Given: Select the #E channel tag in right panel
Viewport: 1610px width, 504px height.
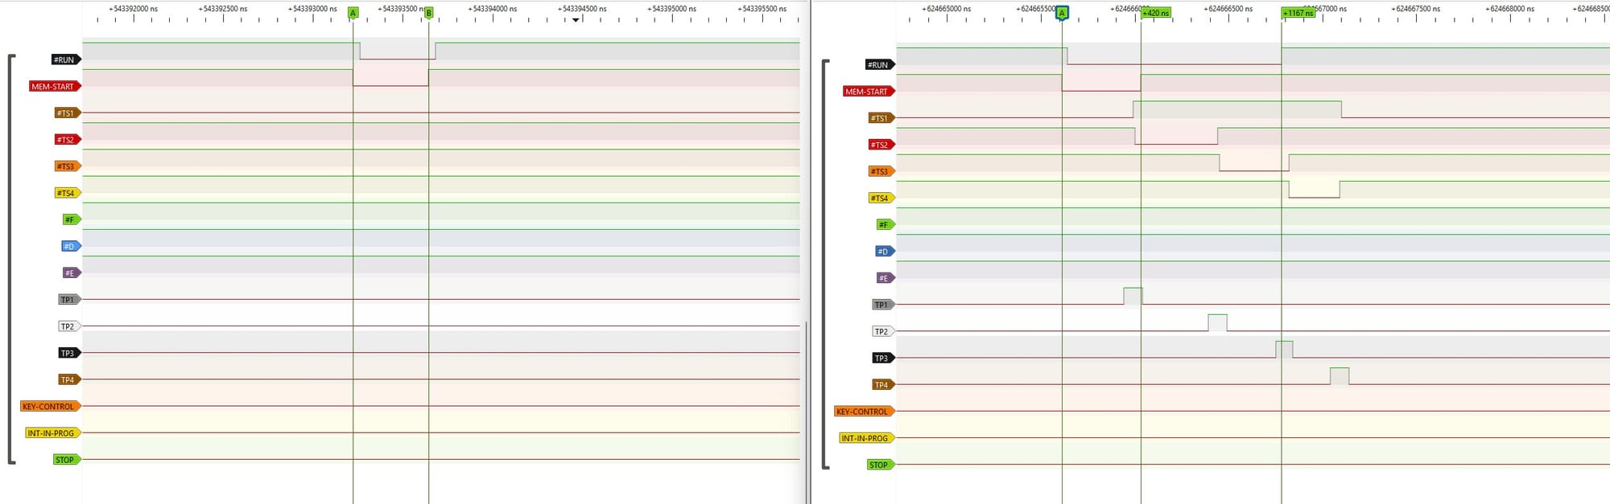Looking at the screenshot, I should [885, 277].
